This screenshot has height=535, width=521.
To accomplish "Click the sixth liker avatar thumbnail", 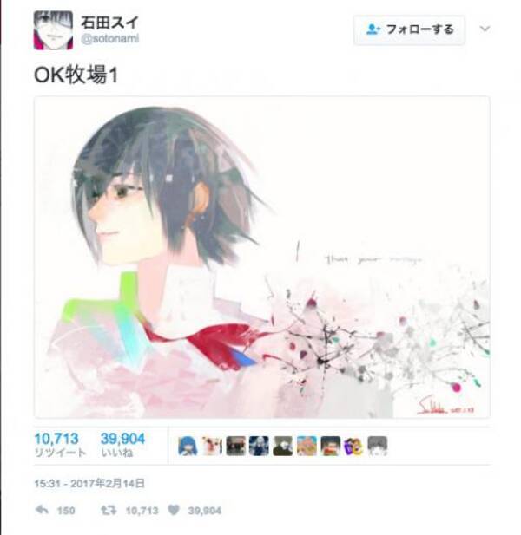I will coord(307,446).
